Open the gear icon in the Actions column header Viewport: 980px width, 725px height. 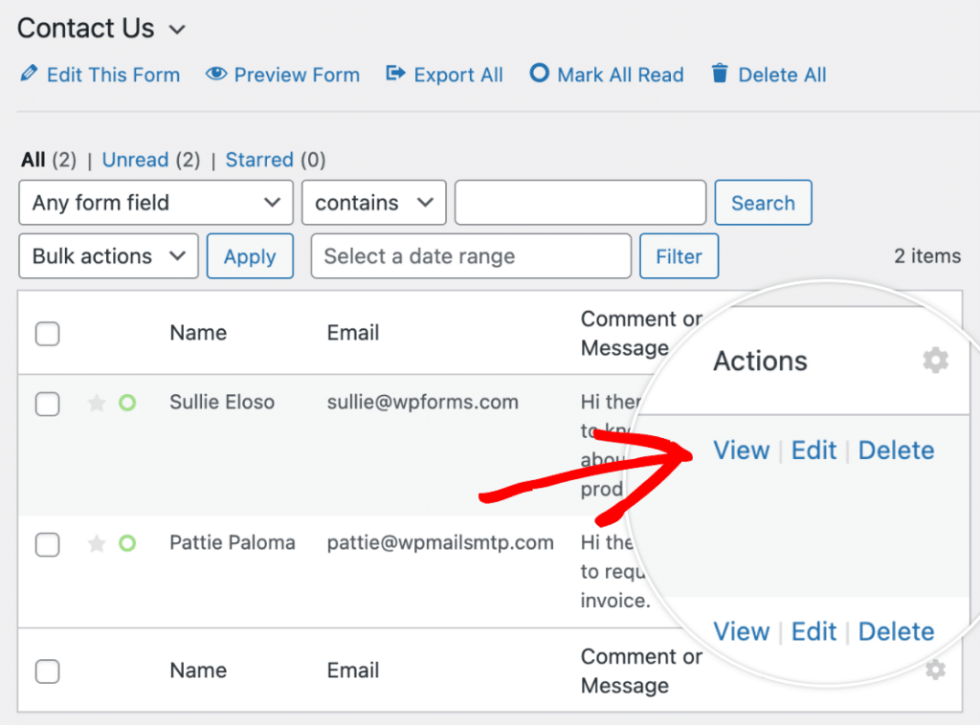click(935, 361)
